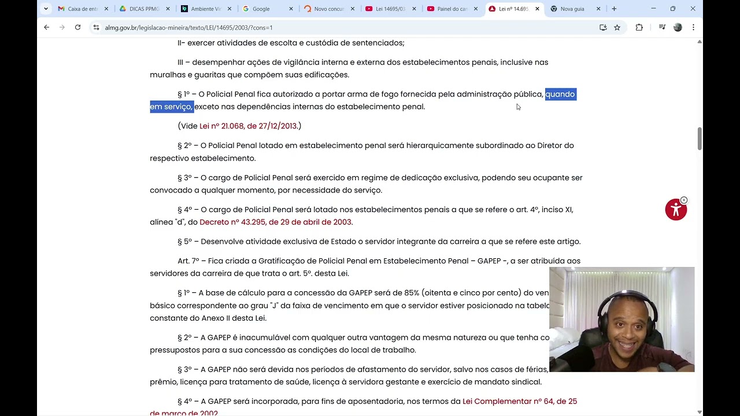
Task: Dismiss the accessibility widget small close icon
Action: click(x=684, y=200)
